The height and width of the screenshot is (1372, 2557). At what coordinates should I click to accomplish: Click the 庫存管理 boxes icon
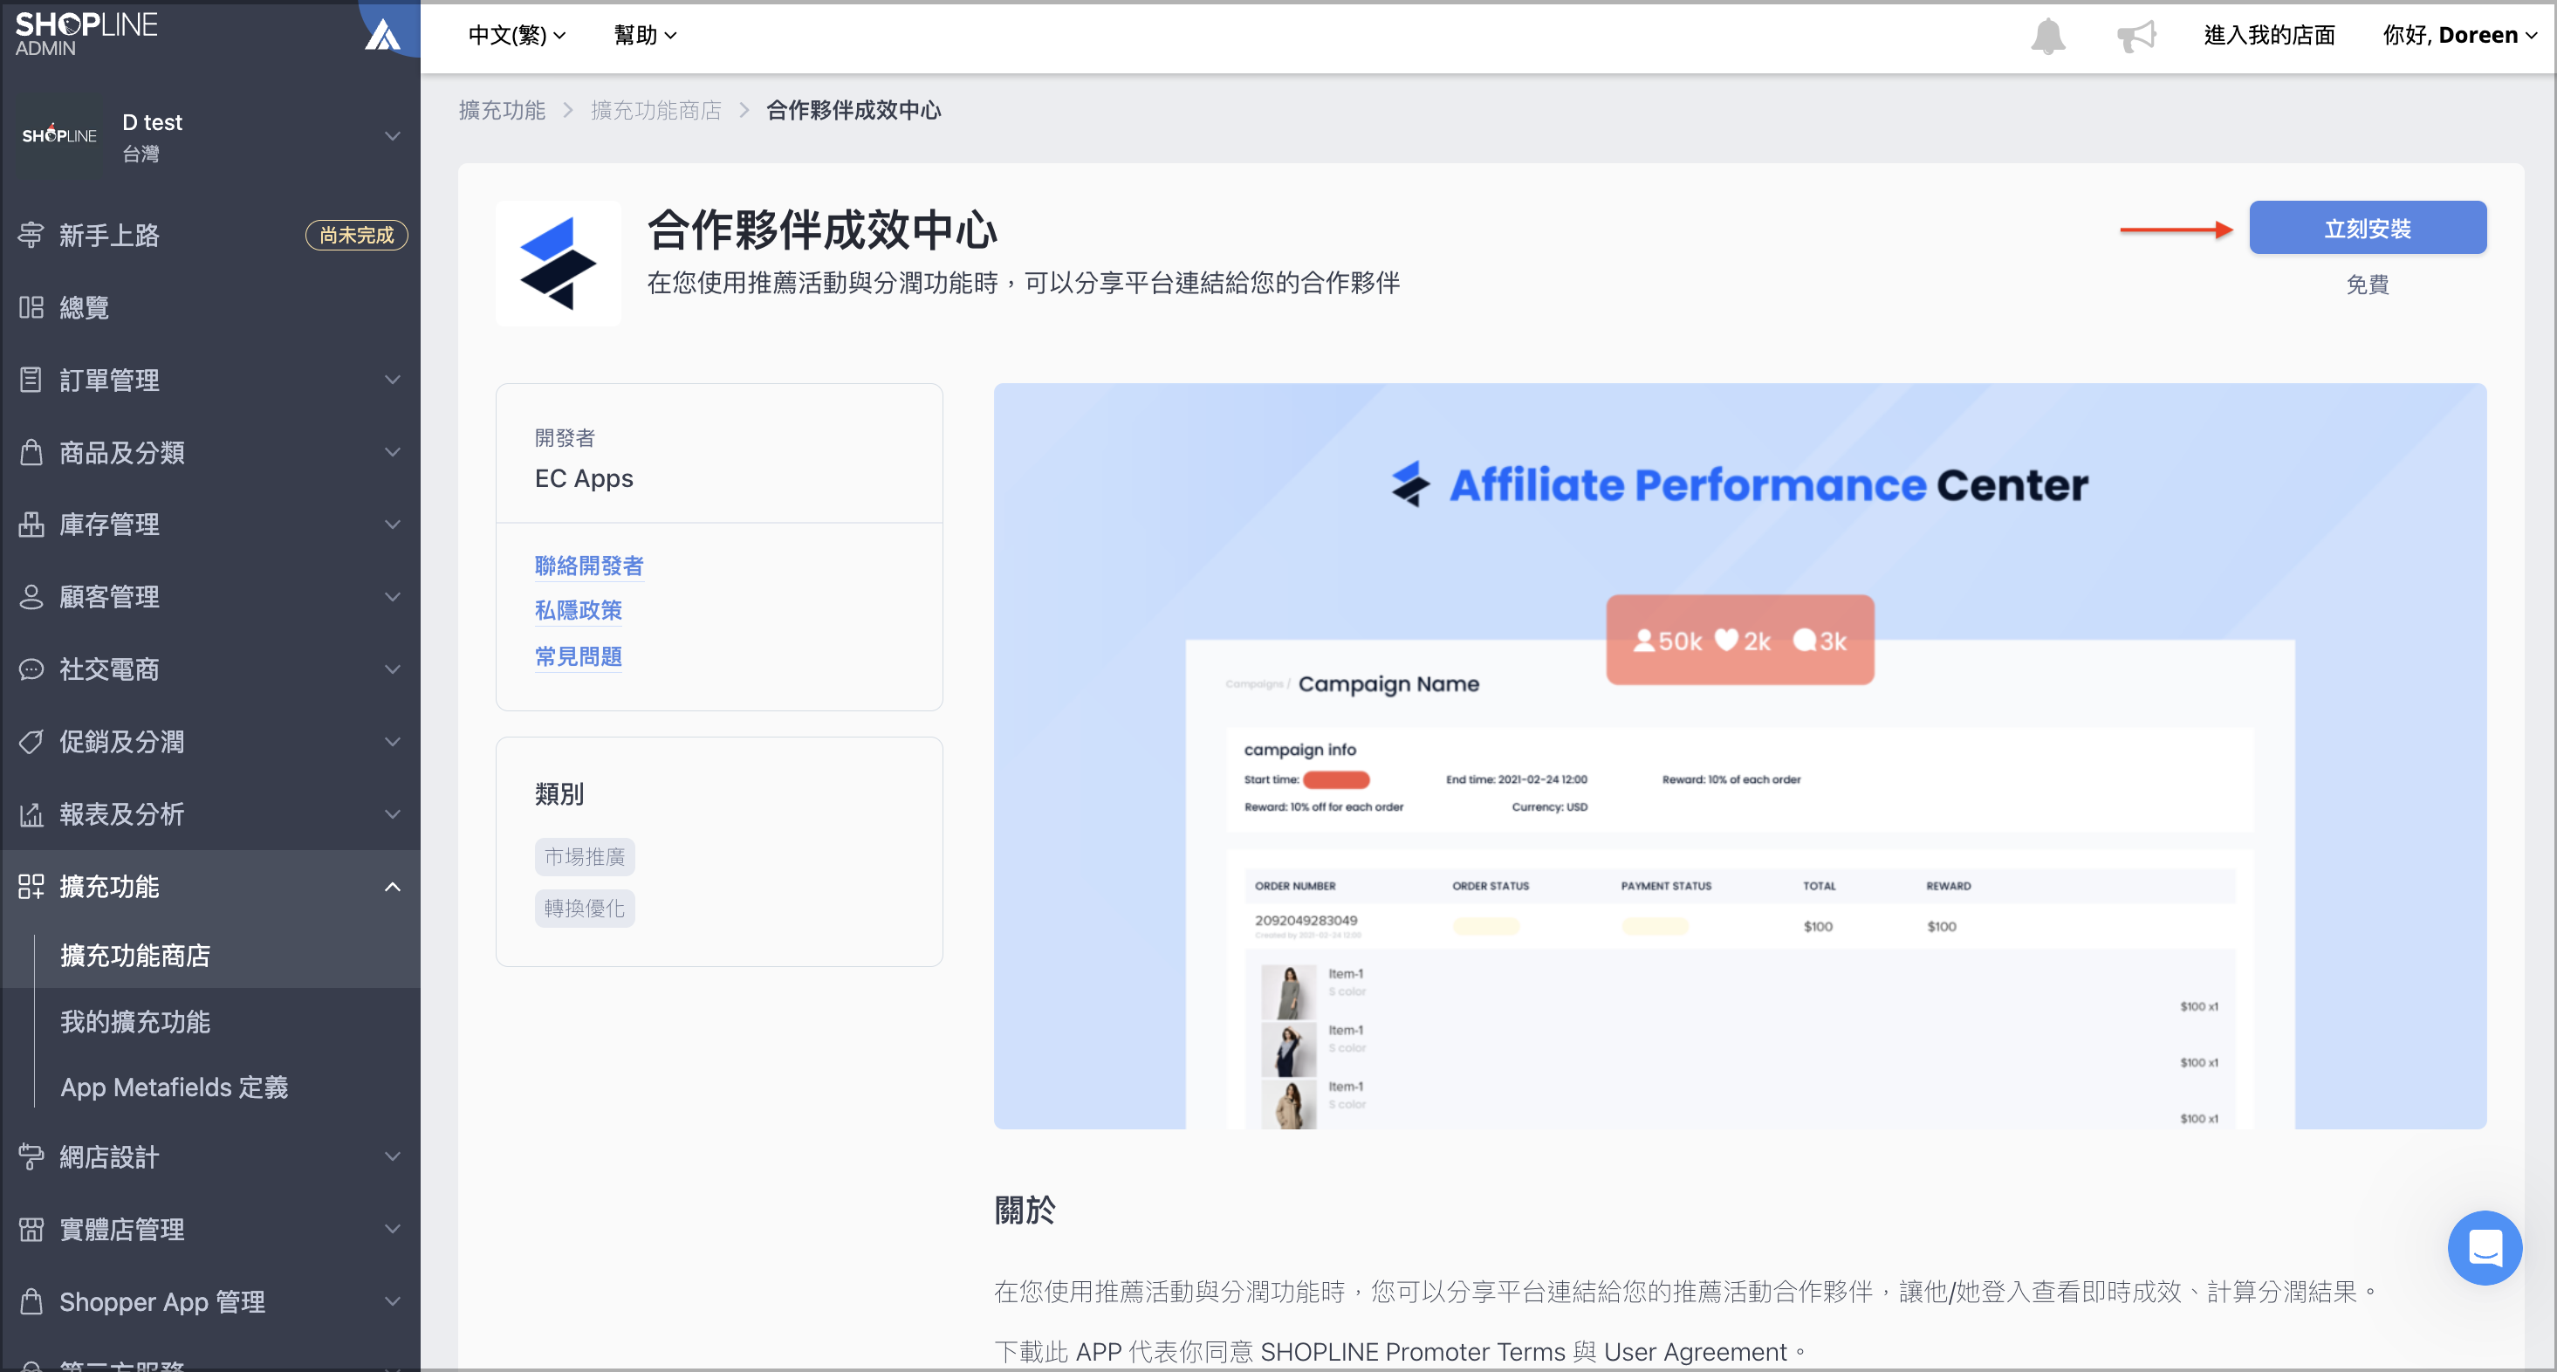point(31,525)
